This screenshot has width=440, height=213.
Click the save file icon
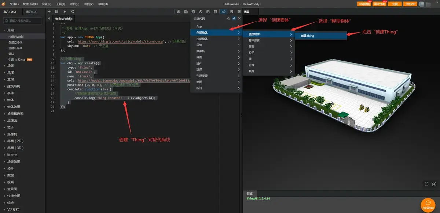57,12
